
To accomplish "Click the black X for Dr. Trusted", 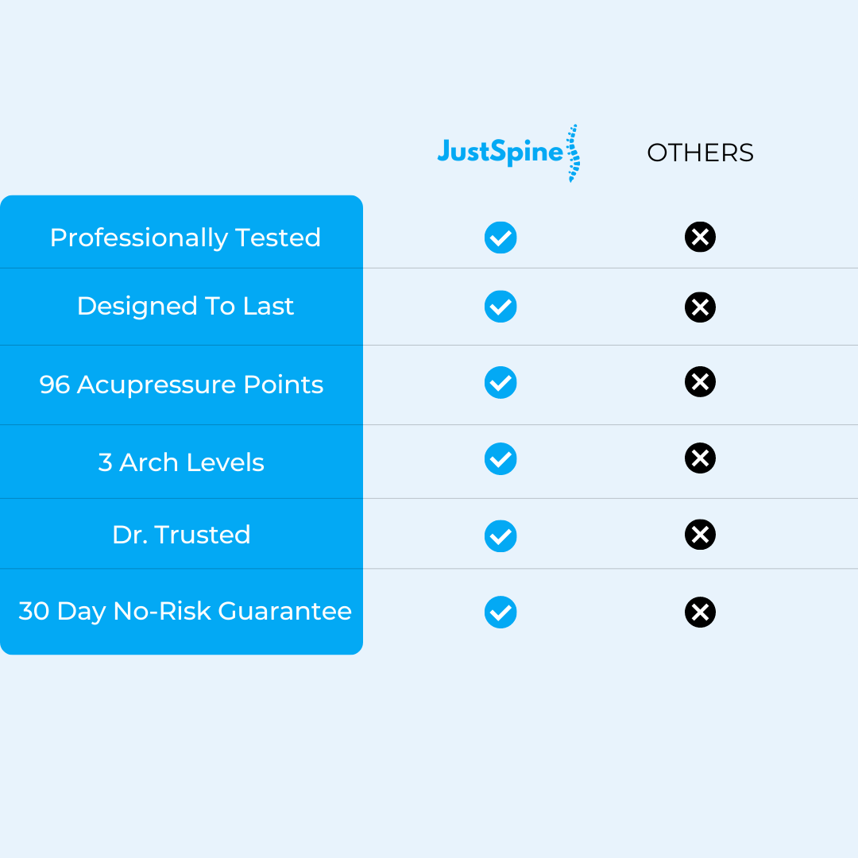I will coord(700,535).
